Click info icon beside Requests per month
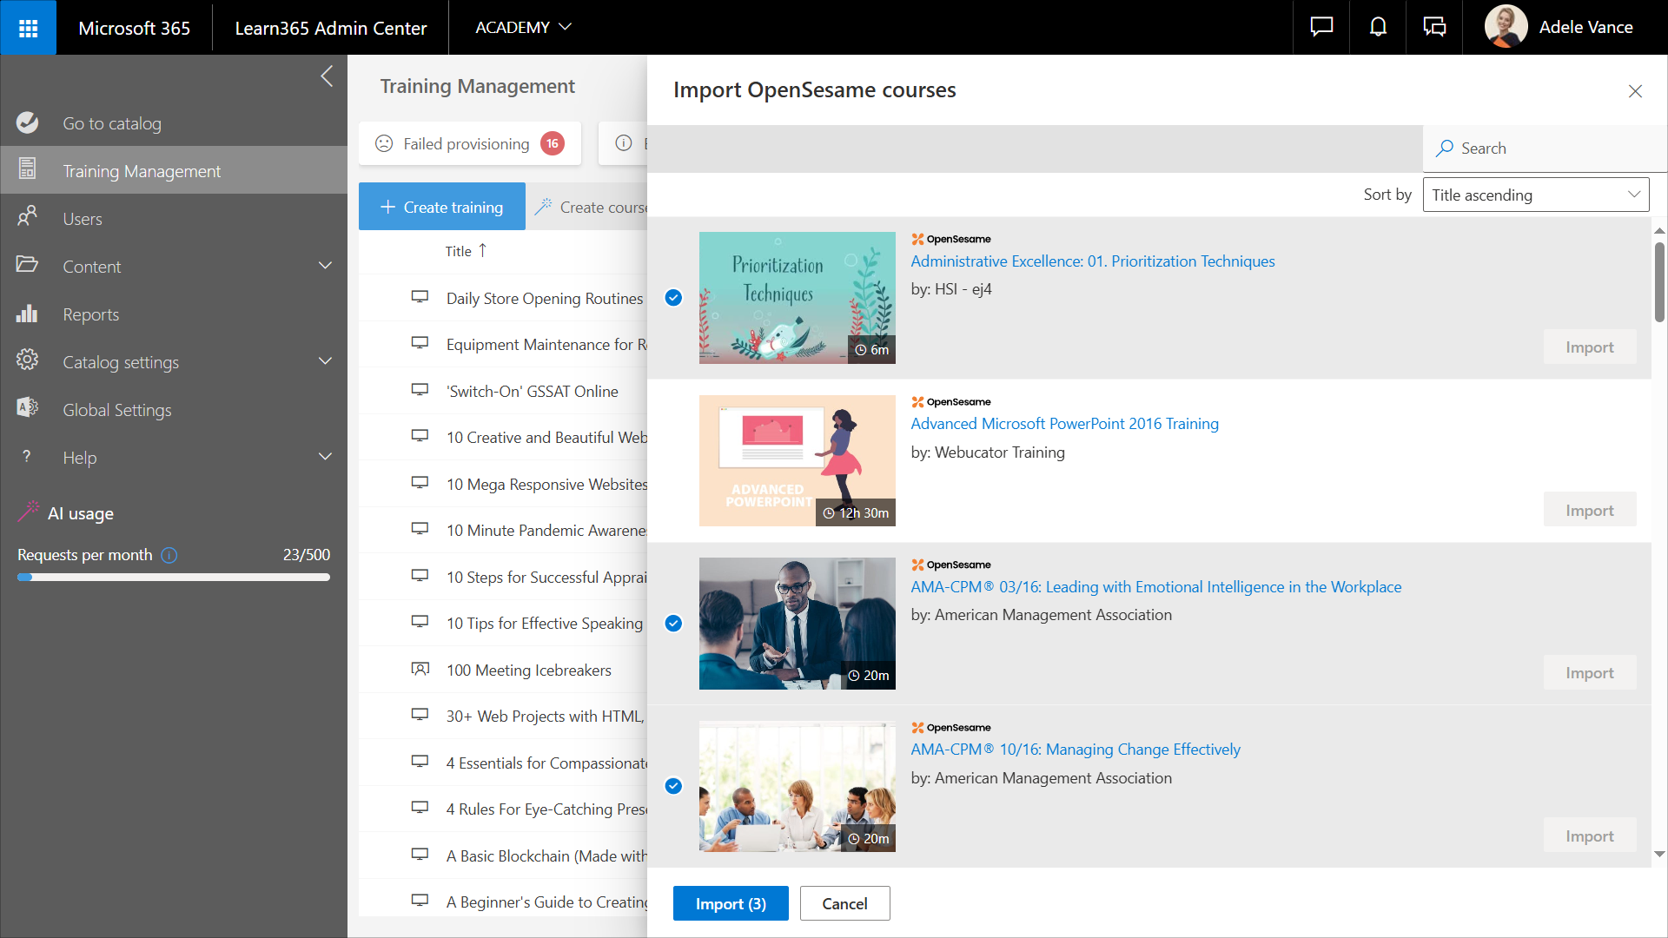This screenshot has width=1668, height=938. point(169,555)
